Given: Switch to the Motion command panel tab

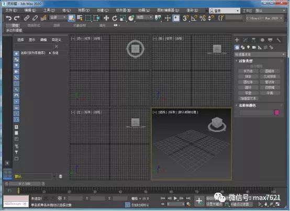Looking at the screenshot, I should click(x=262, y=40).
